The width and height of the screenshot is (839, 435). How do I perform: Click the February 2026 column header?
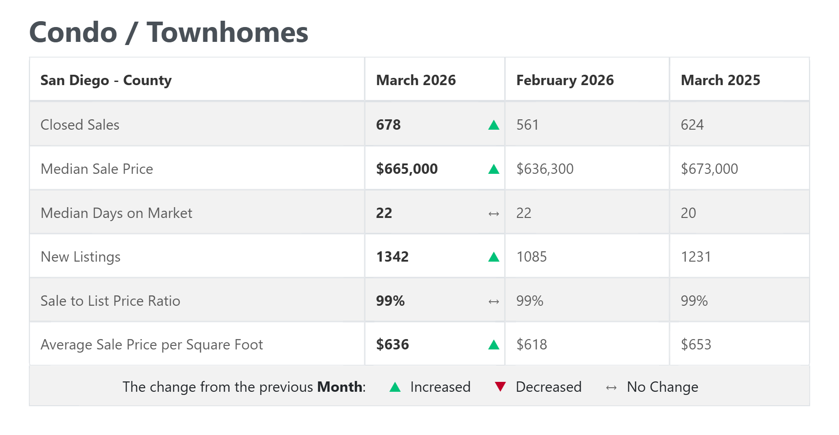pos(565,80)
